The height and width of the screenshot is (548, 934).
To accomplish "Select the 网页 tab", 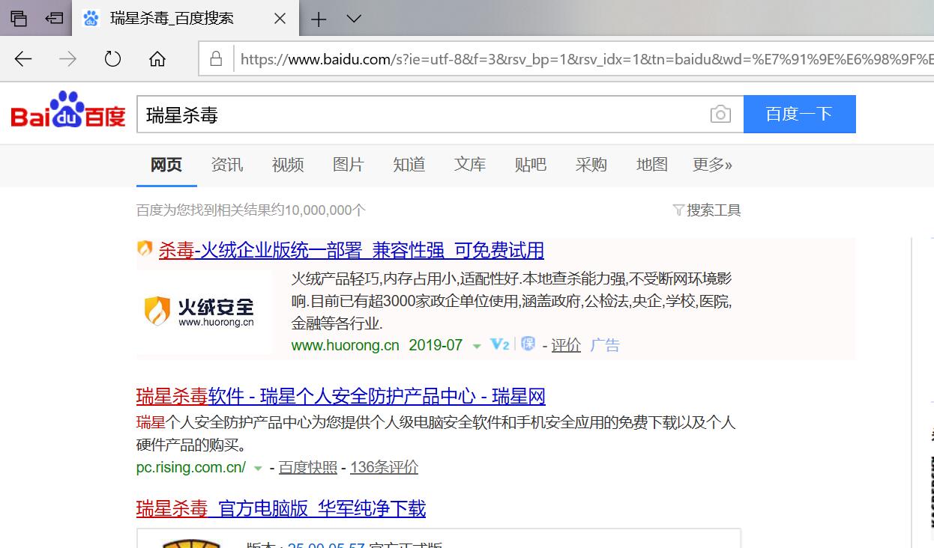I will 166,165.
